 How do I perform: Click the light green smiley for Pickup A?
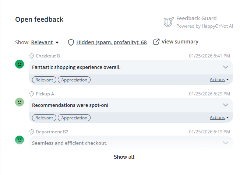click(x=20, y=102)
